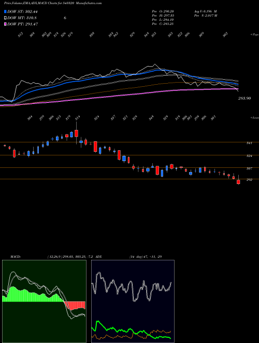Click the 'MACD:' panel label
259x343 pixels.
click(16, 257)
